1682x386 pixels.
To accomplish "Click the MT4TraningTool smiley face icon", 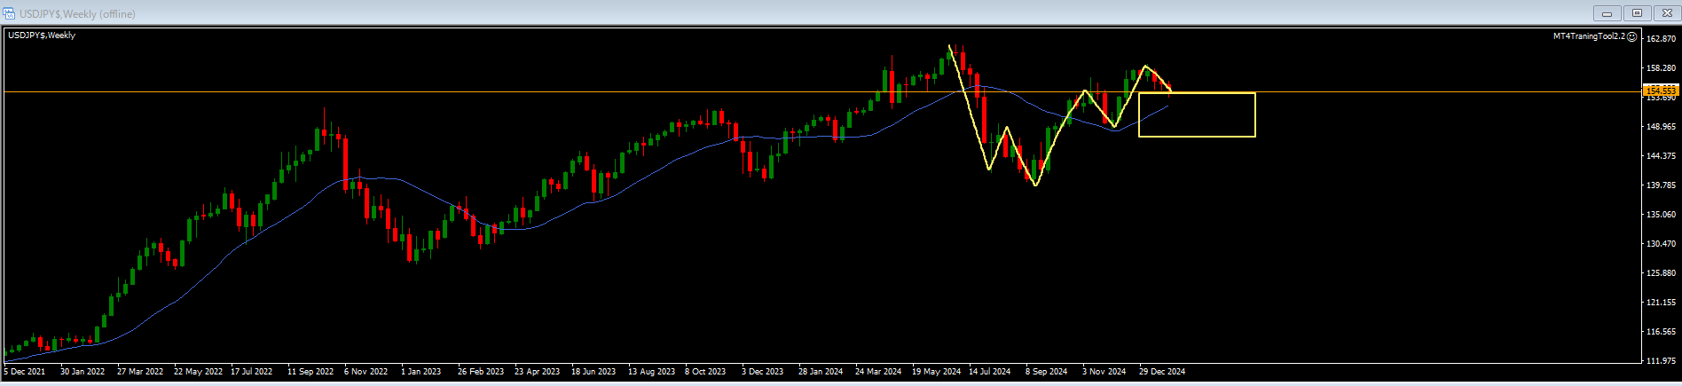I will pos(1632,36).
